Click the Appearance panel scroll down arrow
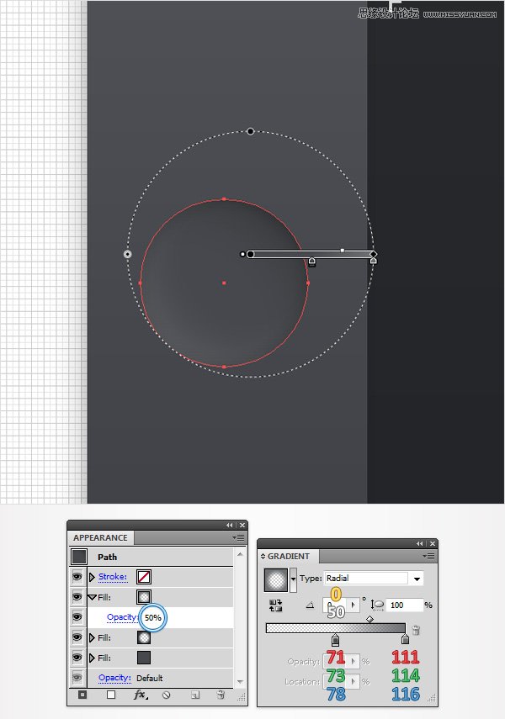 240,682
